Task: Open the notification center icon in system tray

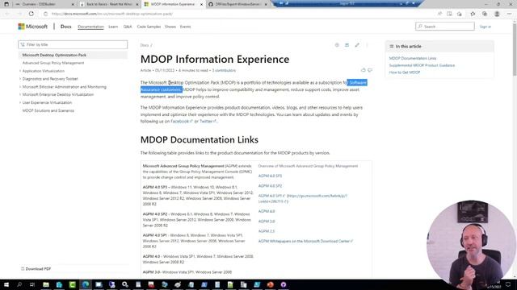Action: pos(508,284)
